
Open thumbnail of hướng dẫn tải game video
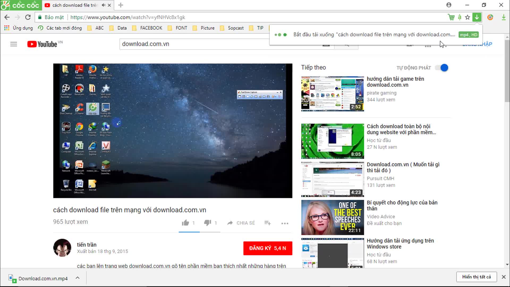pyautogui.click(x=333, y=94)
